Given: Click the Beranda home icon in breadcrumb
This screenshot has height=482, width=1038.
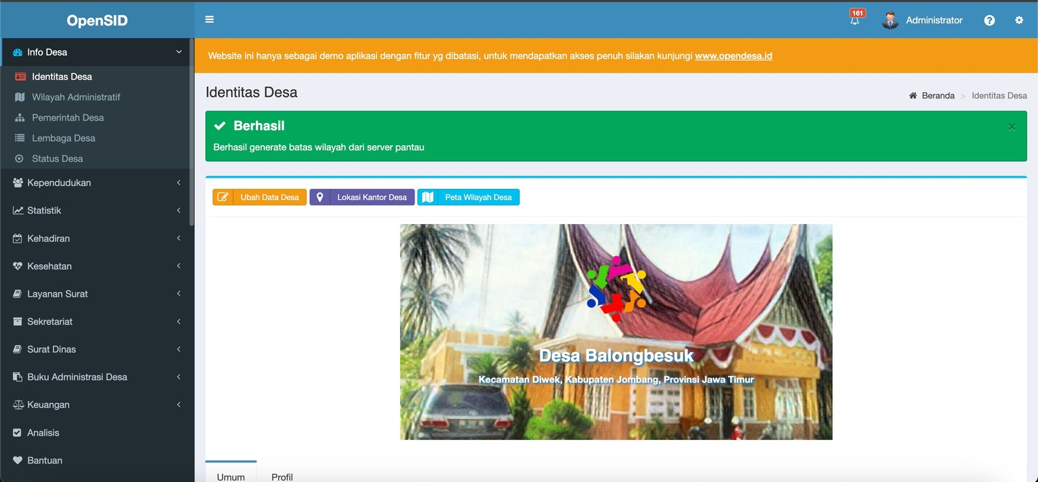Looking at the screenshot, I should pos(913,95).
